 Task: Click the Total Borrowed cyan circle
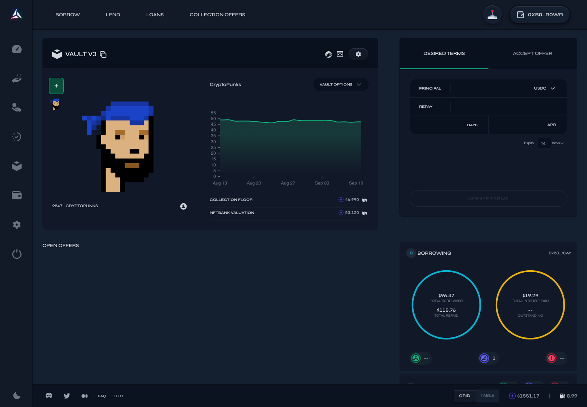[x=446, y=305]
